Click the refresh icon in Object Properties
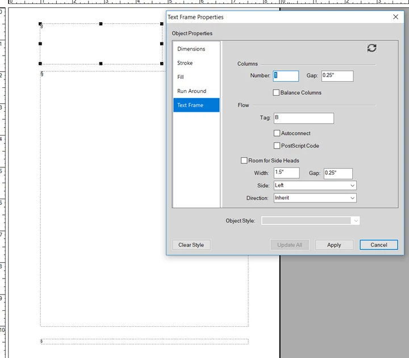409x358 pixels. click(372, 48)
